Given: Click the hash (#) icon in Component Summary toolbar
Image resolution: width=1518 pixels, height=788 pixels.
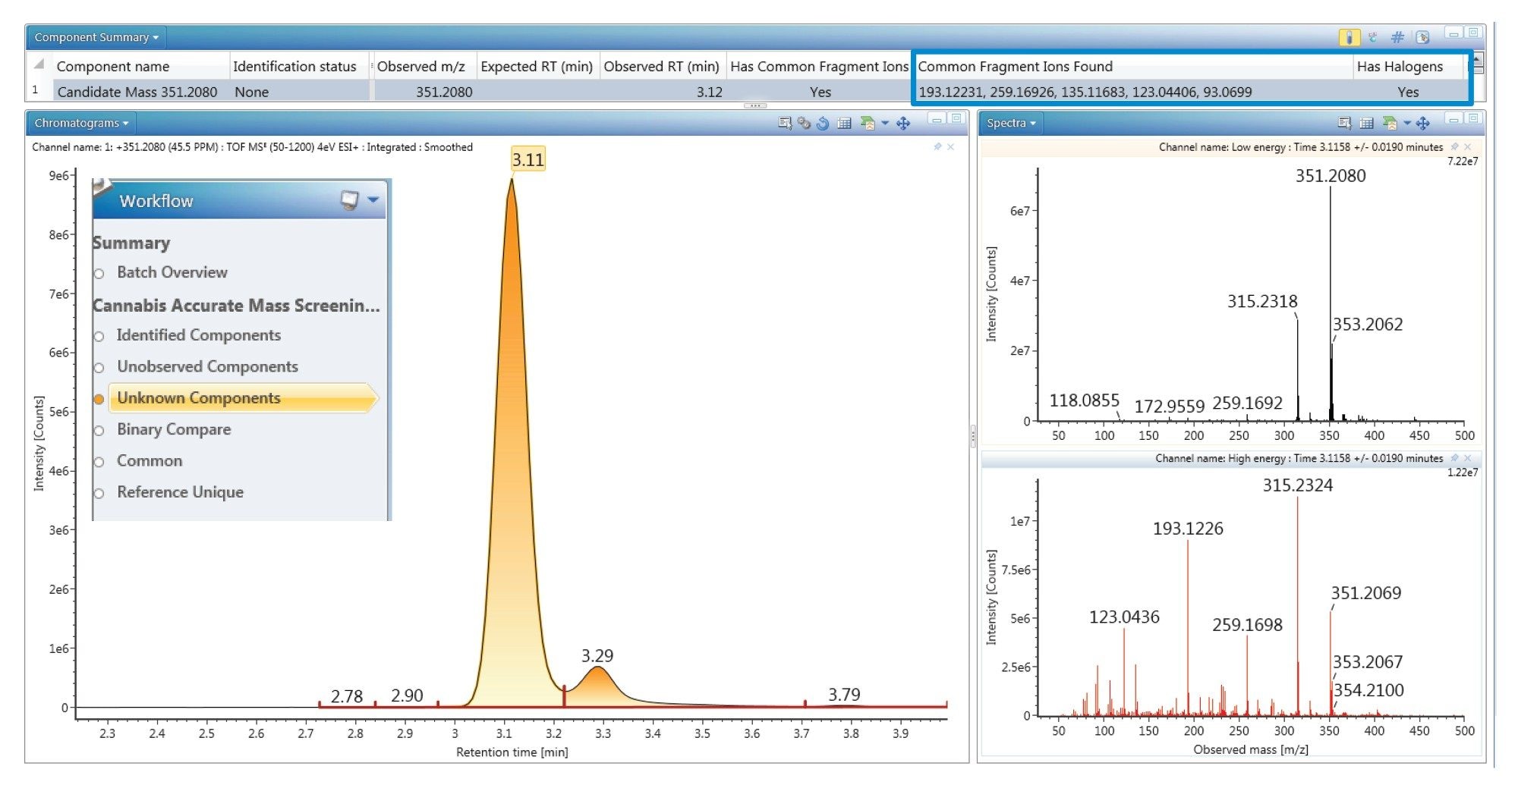Looking at the screenshot, I should click(1397, 37).
